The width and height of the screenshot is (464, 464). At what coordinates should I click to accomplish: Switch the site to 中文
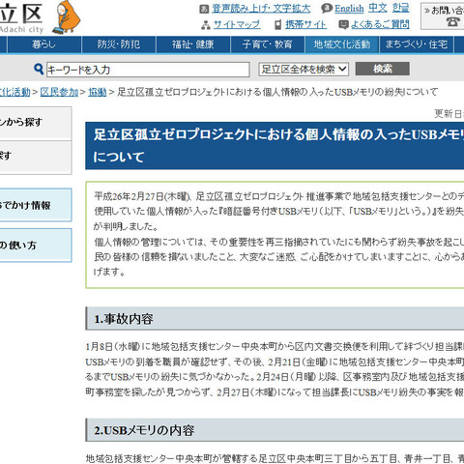coord(378,8)
